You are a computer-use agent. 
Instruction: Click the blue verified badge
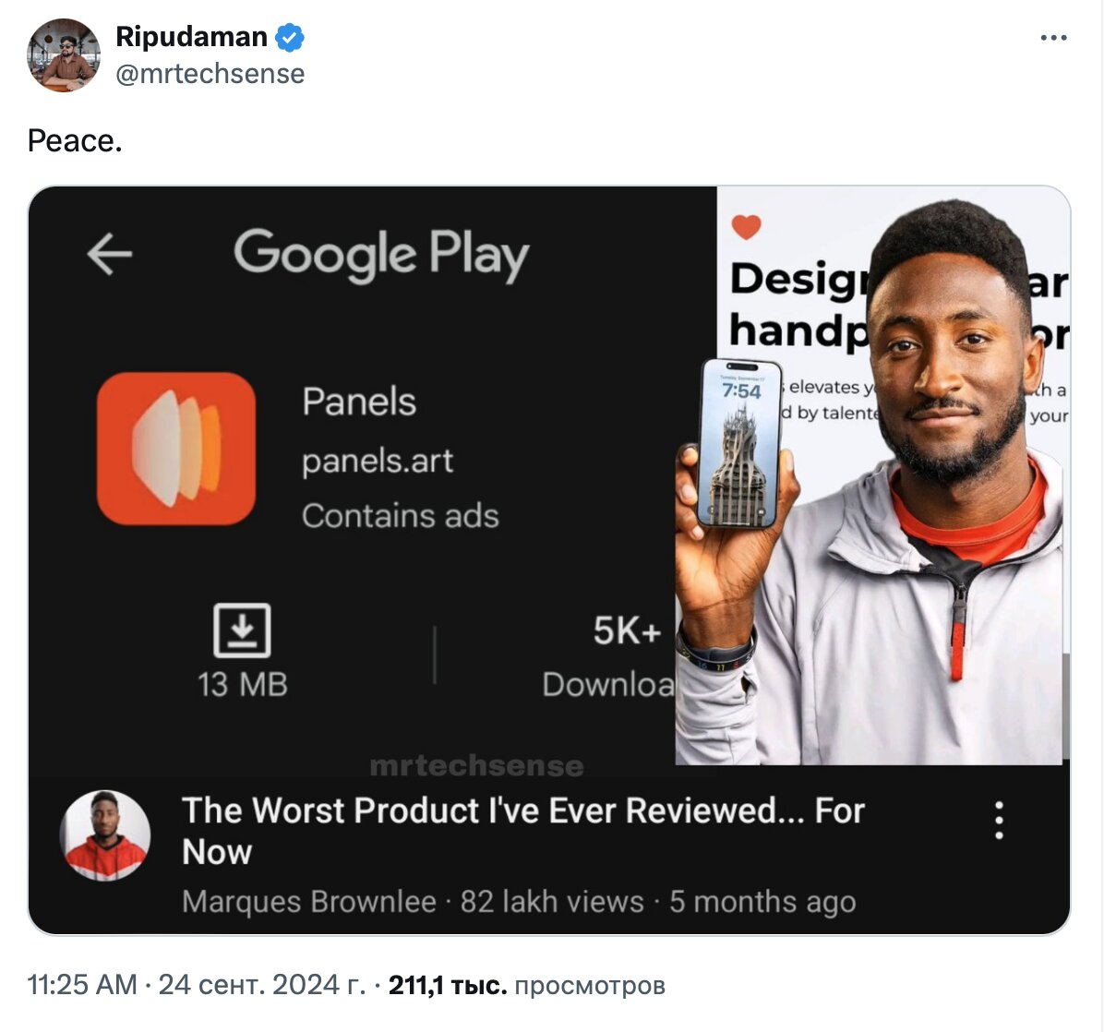[289, 37]
